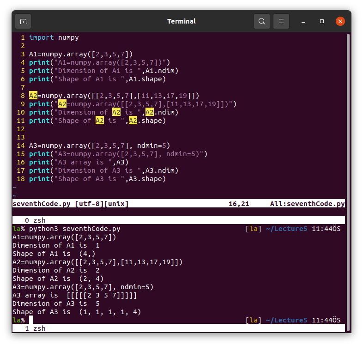Viewport: 363px width, 346px height.
Task: Click the ~/Lecture5 path in upper prompt
Action: point(286,229)
